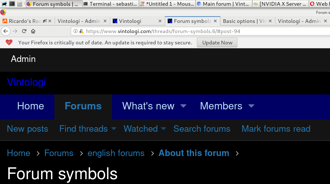The width and height of the screenshot is (330, 184).
Task: Open the terminal launcher icon in taskbar
Action: pos(12,4)
